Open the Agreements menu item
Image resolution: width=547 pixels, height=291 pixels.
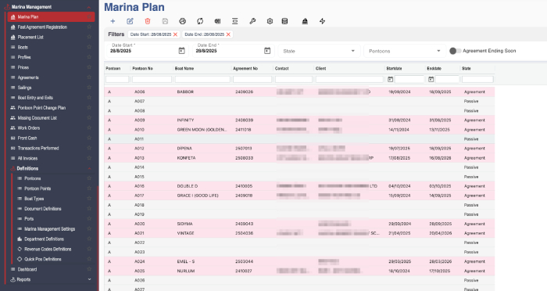point(28,77)
